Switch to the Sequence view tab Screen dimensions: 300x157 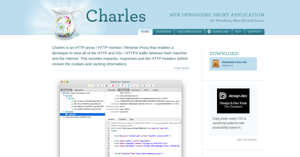(79, 90)
